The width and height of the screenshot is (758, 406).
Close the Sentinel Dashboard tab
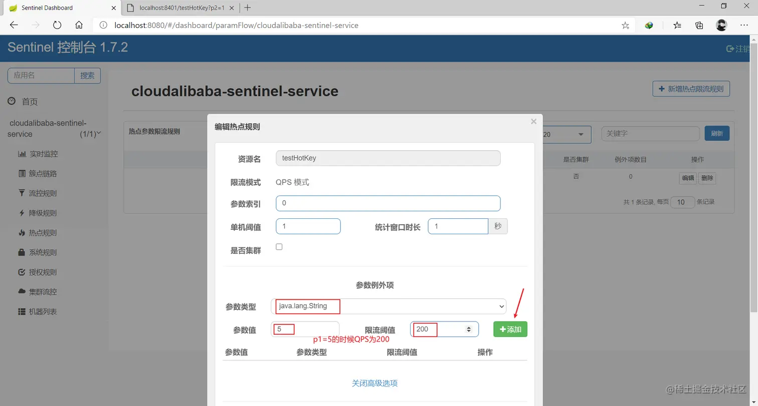113,8
